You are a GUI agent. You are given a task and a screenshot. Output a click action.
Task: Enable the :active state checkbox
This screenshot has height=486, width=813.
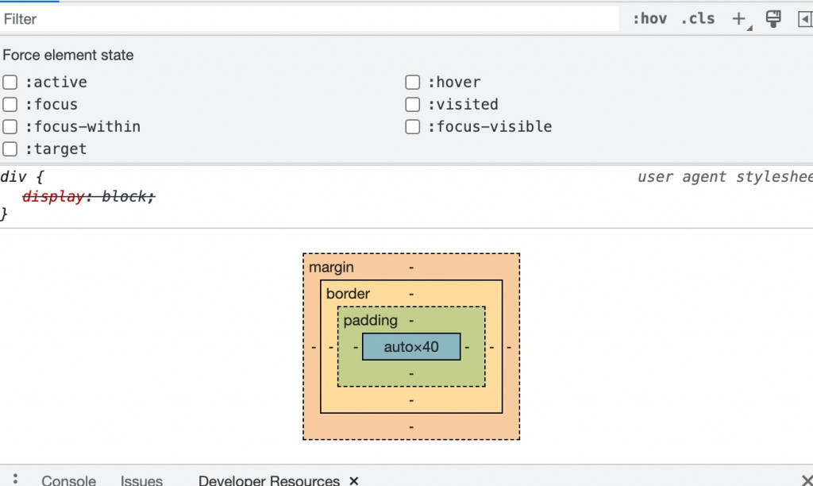tap(10, 83)
